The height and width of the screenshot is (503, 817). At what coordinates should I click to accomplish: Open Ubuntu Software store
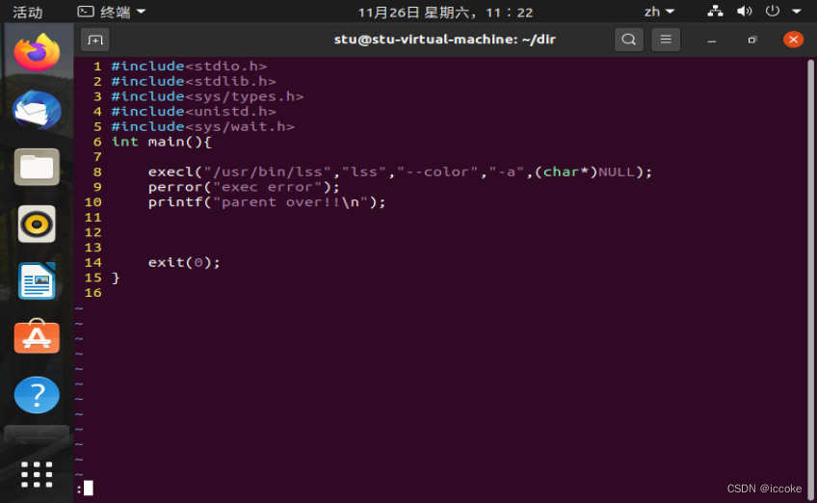click(x=37, y=336)
